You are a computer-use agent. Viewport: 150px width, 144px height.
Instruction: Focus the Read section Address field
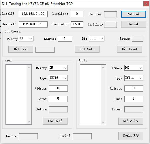pos(58,88)
